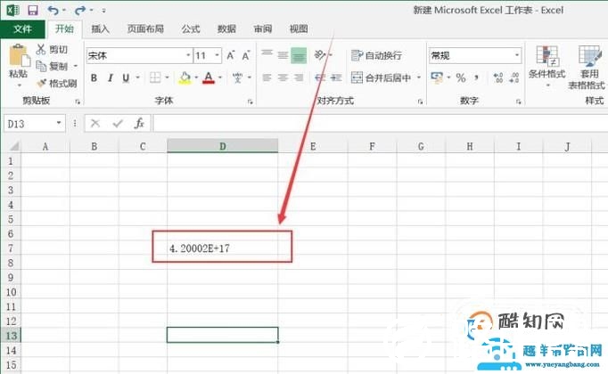Toggle bold formatting
The width and height of the screenshot is (608, 374).
pos(94,77)
